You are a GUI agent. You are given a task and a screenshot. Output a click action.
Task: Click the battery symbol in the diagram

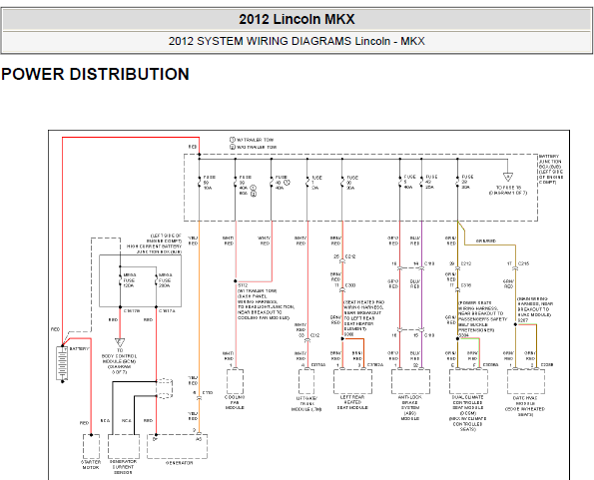click(63, 362)
